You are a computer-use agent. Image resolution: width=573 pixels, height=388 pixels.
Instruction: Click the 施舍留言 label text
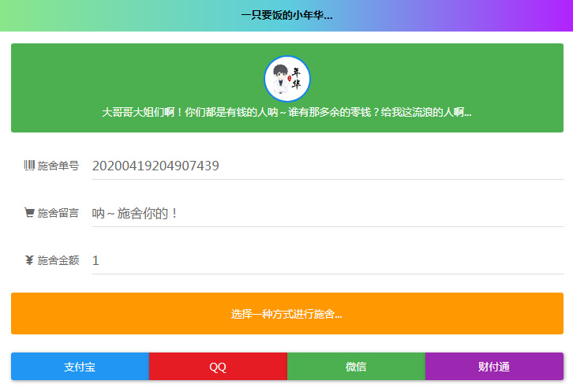(58, 213)
